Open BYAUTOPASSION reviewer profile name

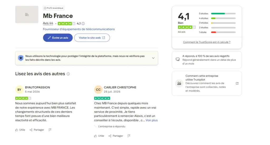37,87
